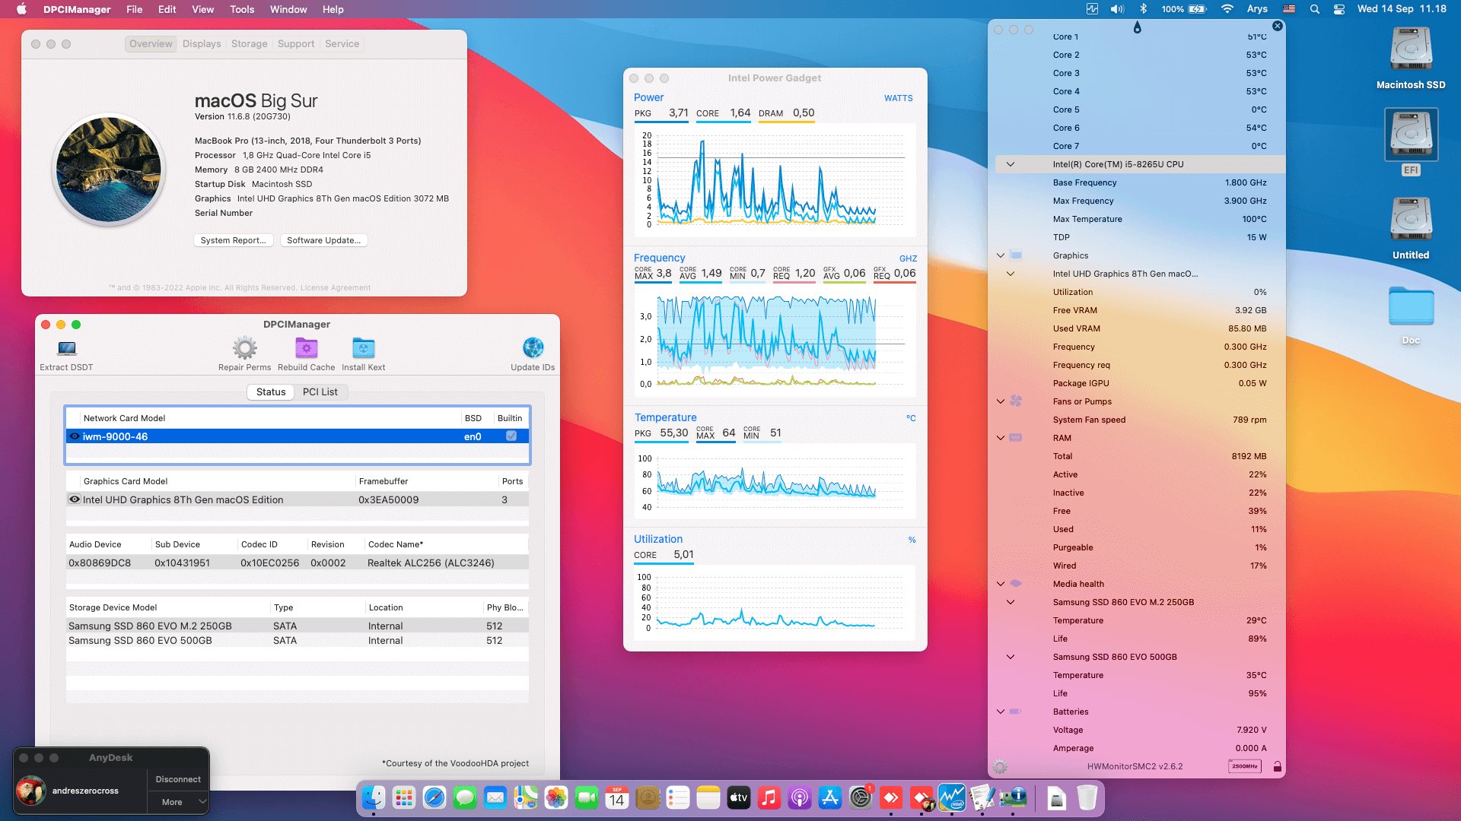Click the Graphics monitor icon in HWMonitor
The image size is (1461, 821).
[1016, 255]
